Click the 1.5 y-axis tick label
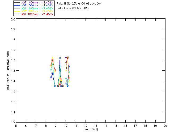 [13, 70]
